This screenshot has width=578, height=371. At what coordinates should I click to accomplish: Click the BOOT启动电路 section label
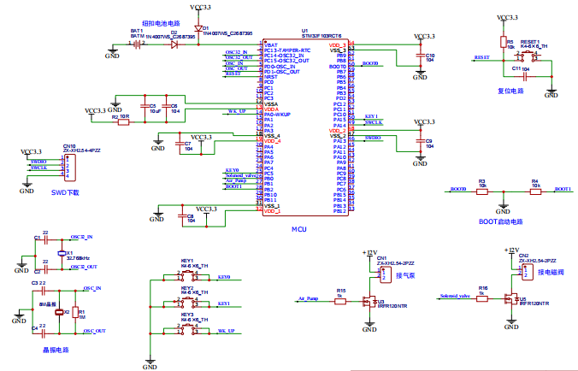point(501,221)
